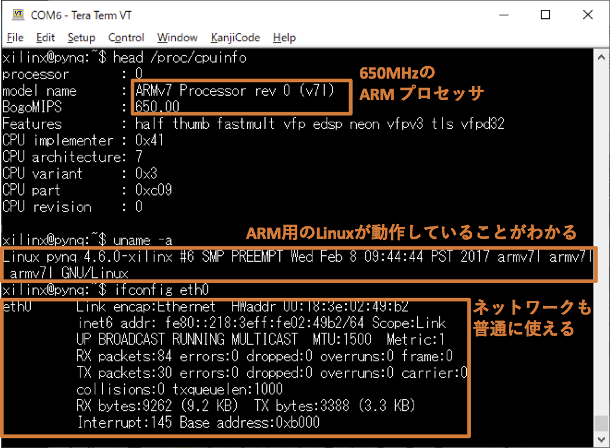Open the Window menu

(x=177, y=37)
